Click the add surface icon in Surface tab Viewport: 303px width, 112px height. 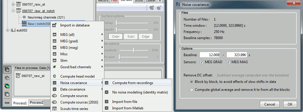click(x=152, y=8)
